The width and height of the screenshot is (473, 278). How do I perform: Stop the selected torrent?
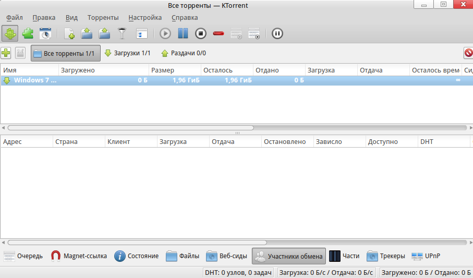tap(201, 33)
